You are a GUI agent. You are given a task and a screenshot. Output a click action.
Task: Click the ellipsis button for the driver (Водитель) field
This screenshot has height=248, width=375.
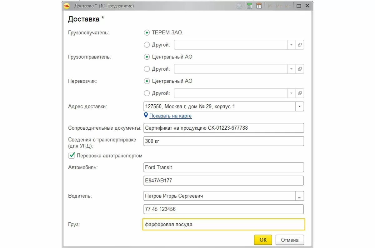point(299,196)
